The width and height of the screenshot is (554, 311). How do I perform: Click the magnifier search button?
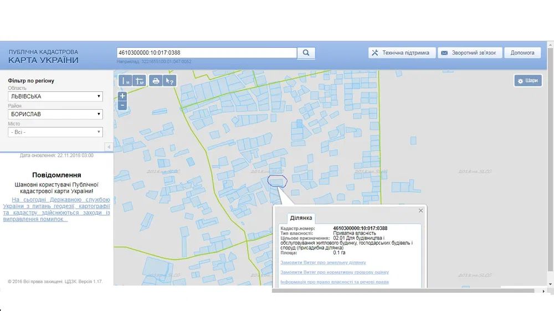(x=306, y=53)
